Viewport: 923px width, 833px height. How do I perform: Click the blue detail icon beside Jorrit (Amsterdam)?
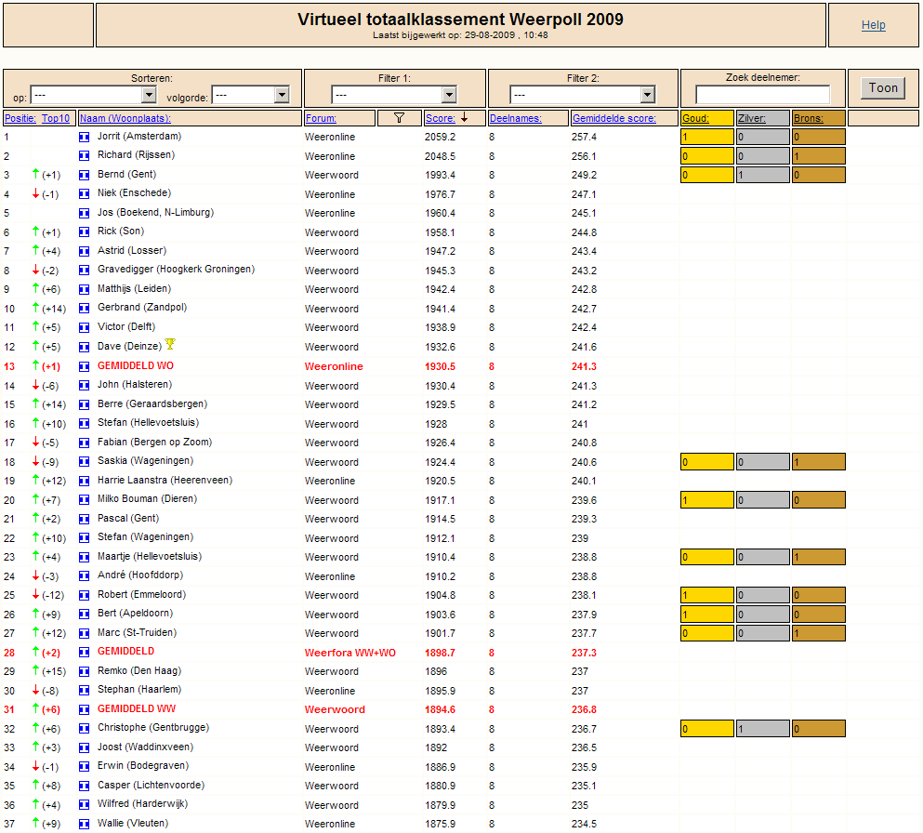pos(85,137)
